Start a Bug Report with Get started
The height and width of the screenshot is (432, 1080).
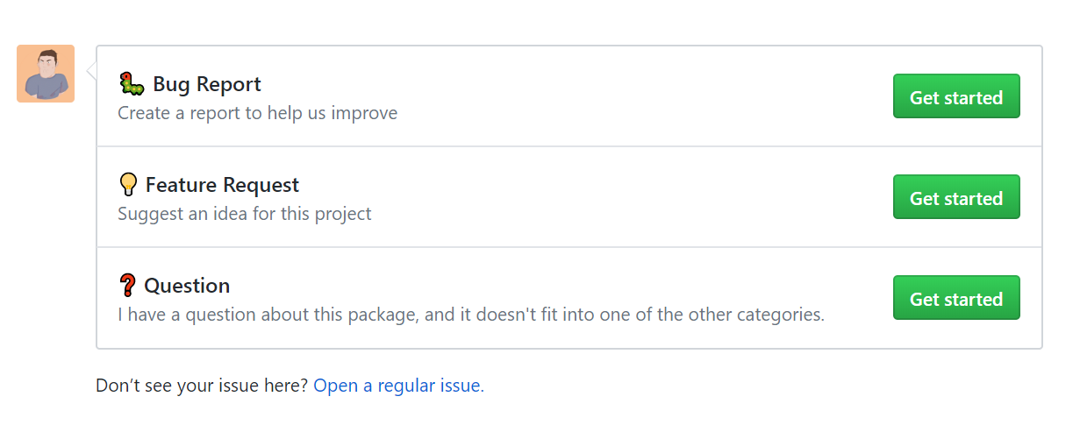pos(955,97)
